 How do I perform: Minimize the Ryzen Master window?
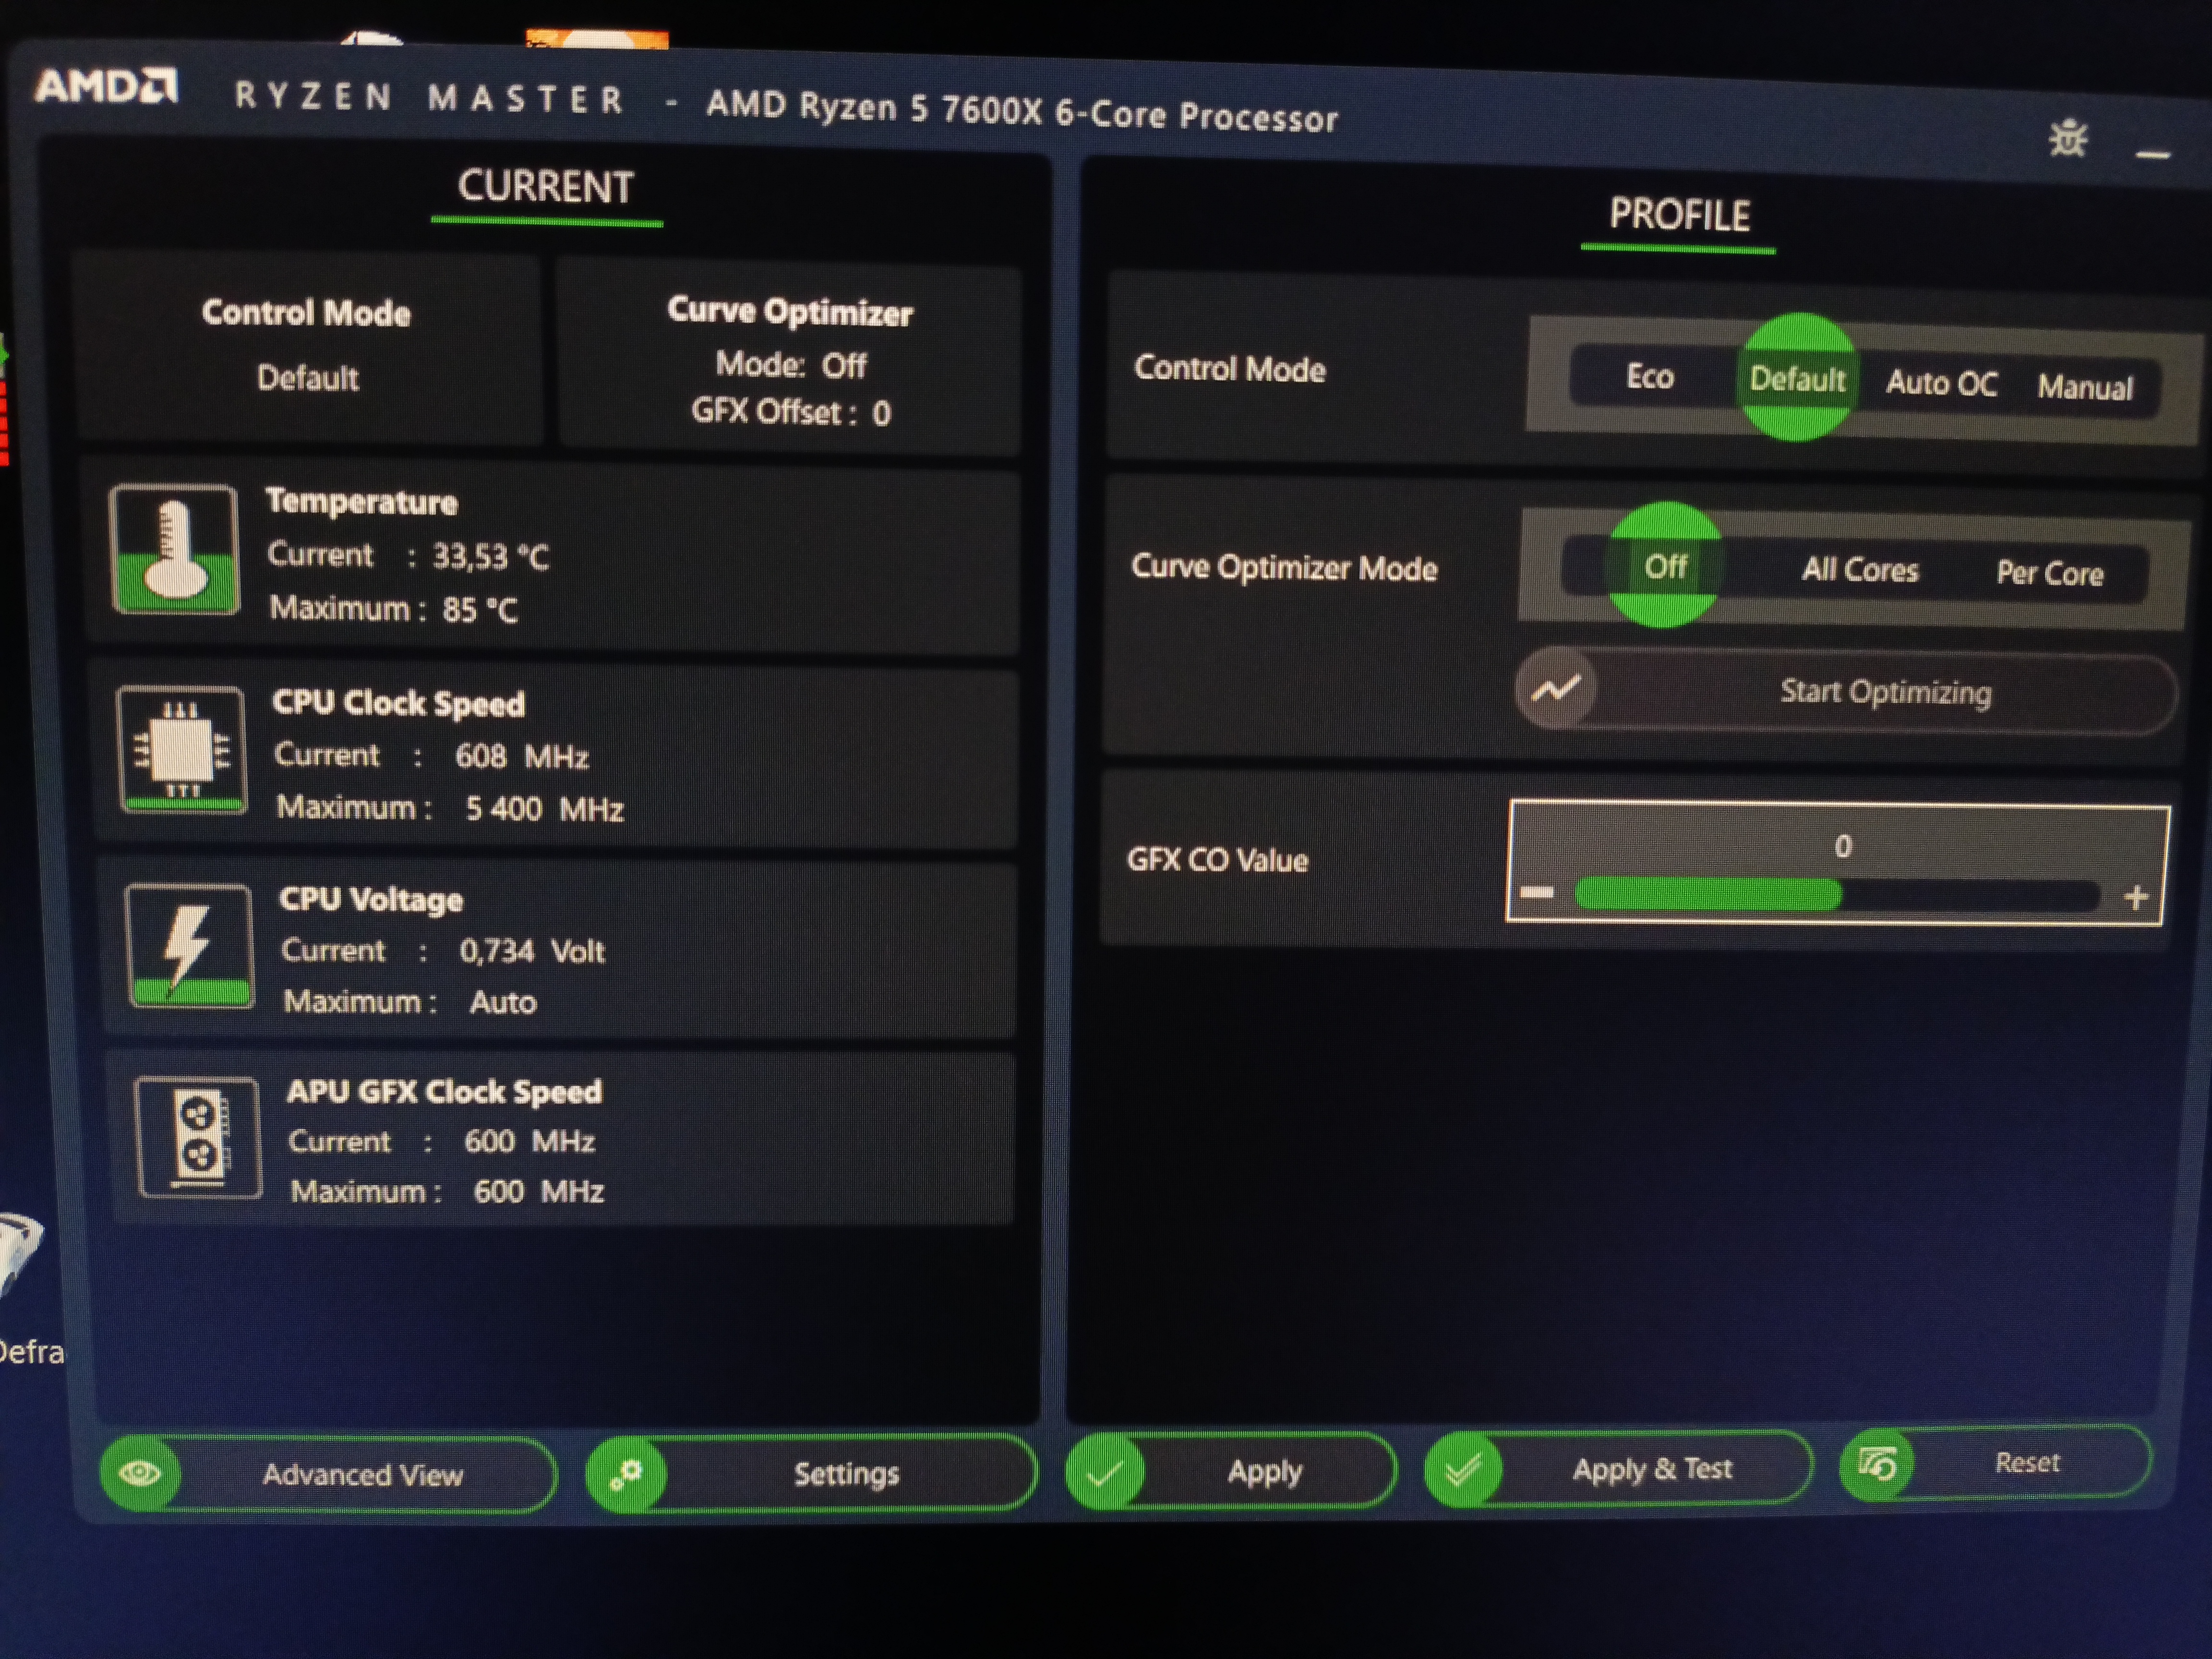[x=2152, y=155]
